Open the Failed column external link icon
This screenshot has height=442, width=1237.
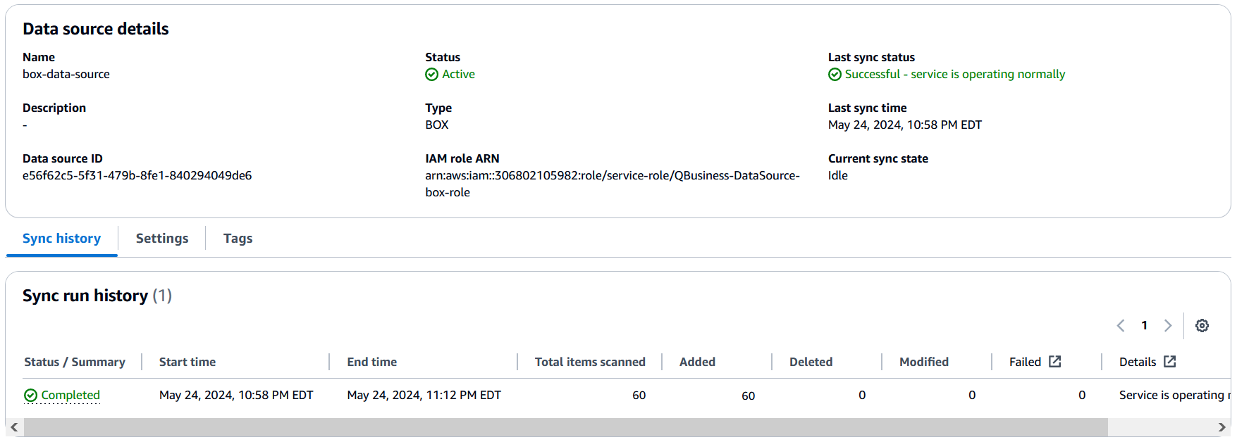pos(1055,361)
